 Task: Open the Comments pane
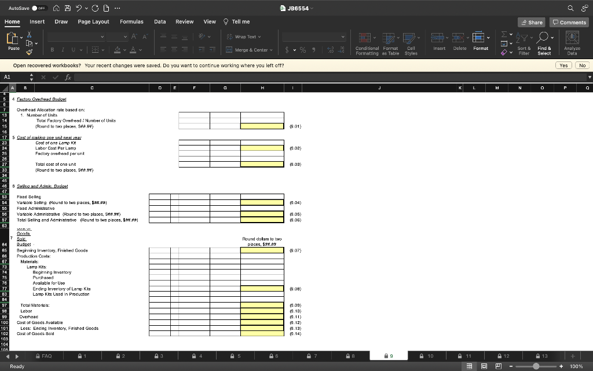(x=569, y=23)
